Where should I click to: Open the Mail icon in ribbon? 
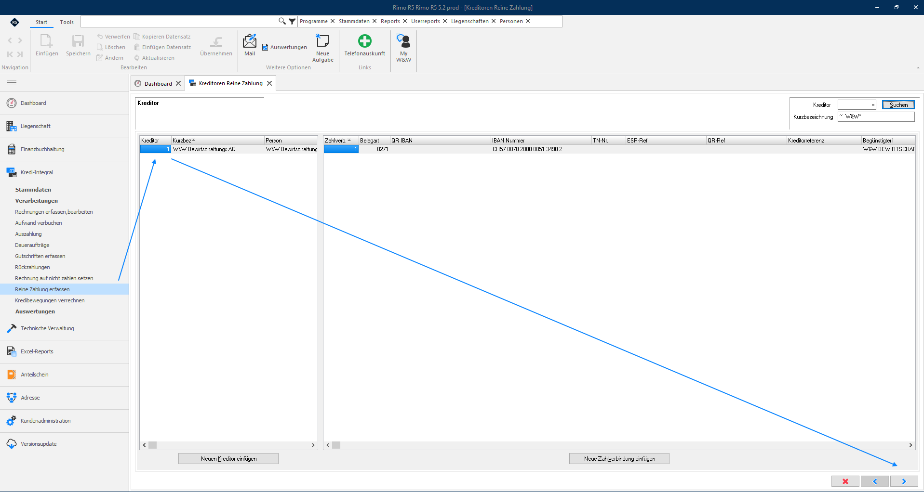tap(250, 41)
